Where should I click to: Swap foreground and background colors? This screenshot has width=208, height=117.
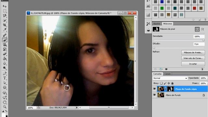6,111
